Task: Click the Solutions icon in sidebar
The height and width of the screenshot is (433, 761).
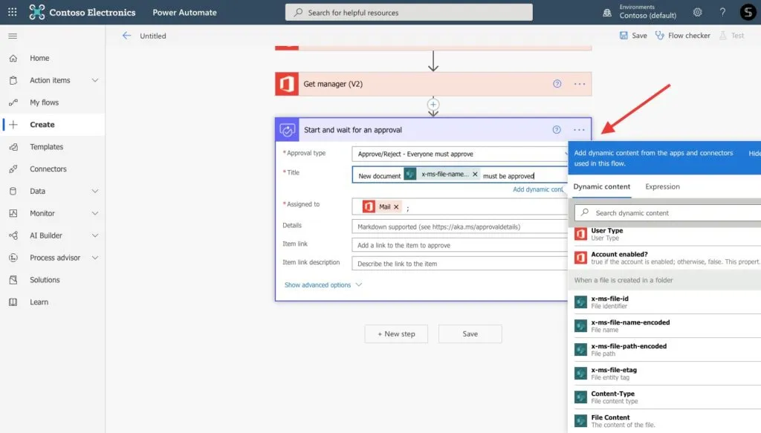Action: point(13,280)
